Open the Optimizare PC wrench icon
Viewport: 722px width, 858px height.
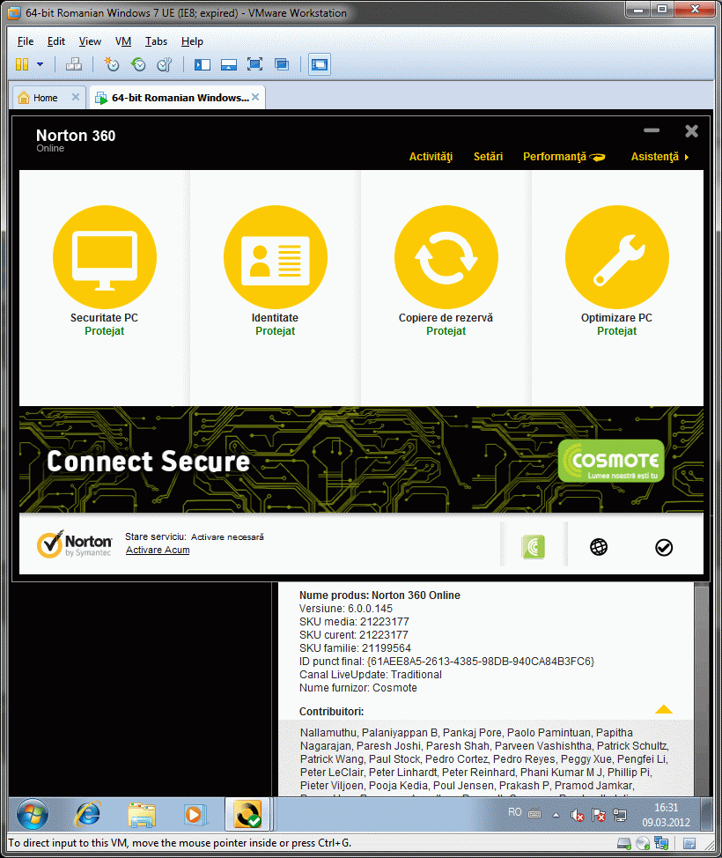[x=616, y=256]
